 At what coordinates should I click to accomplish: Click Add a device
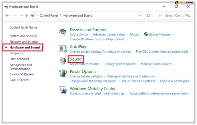point(79,34)
